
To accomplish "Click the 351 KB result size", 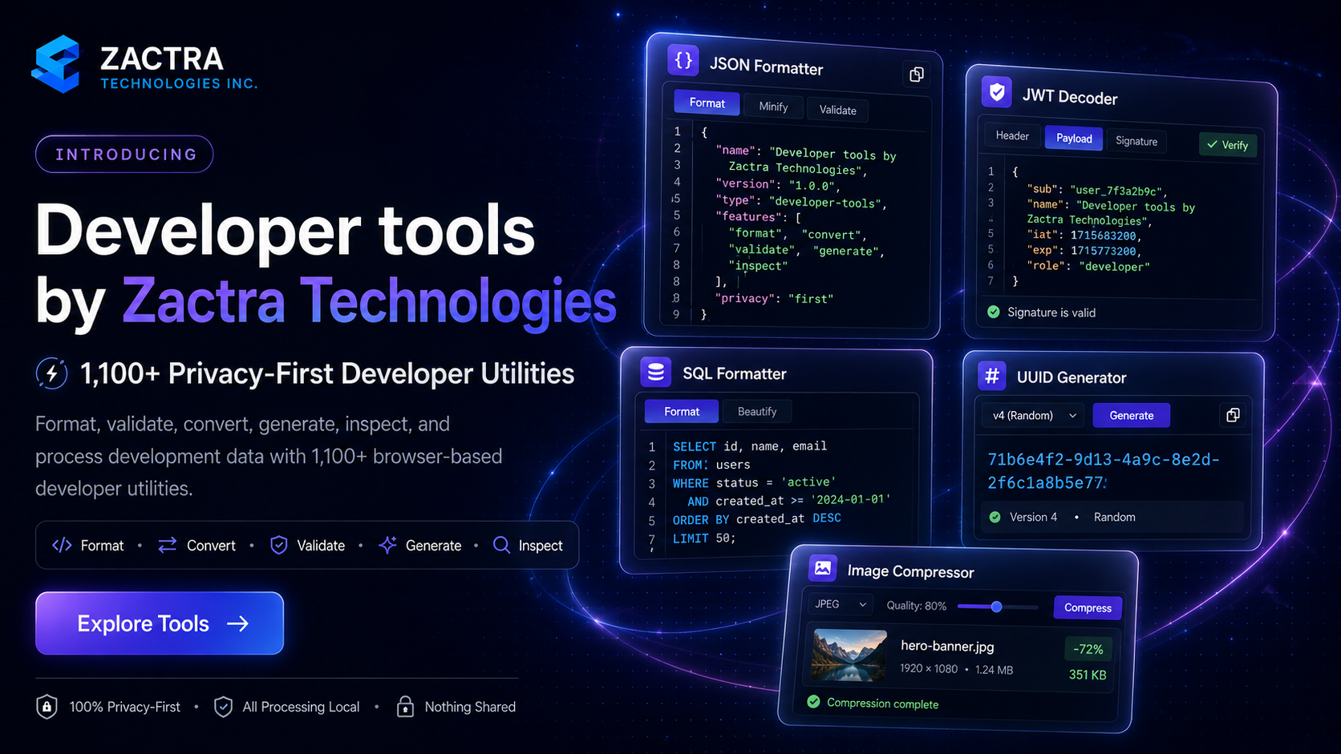I will [1088, 675].
